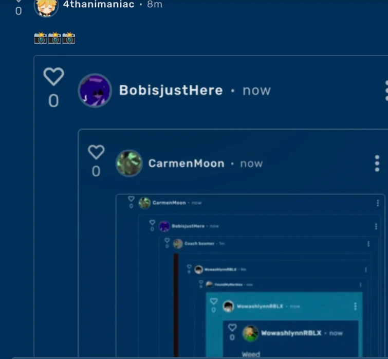
Task: Click the Coach boomer avatar
Action: [178, 244]
